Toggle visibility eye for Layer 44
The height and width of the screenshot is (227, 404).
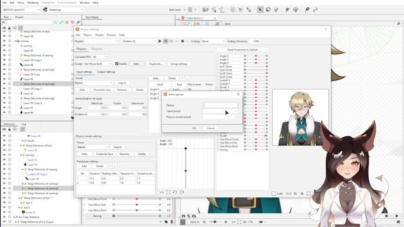click(4, 65)
